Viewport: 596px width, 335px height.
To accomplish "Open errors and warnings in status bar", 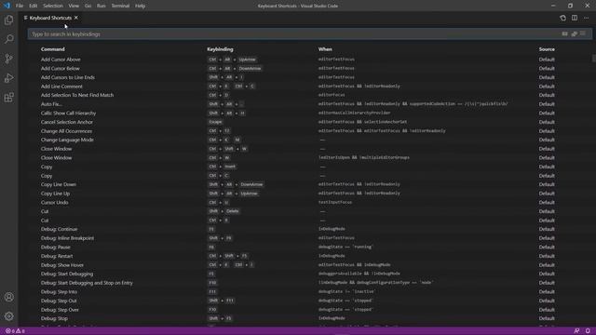I will (x=15, y=331).
